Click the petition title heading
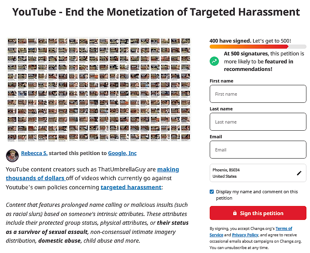 156,12
